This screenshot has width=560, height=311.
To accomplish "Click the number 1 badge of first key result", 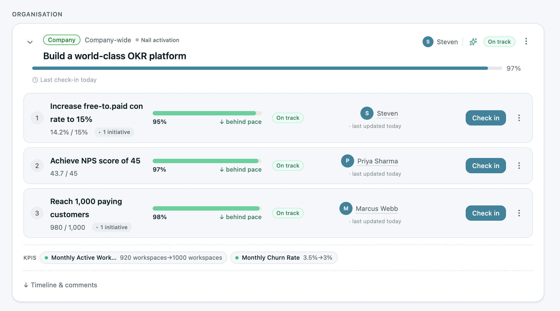I will 37,118.
